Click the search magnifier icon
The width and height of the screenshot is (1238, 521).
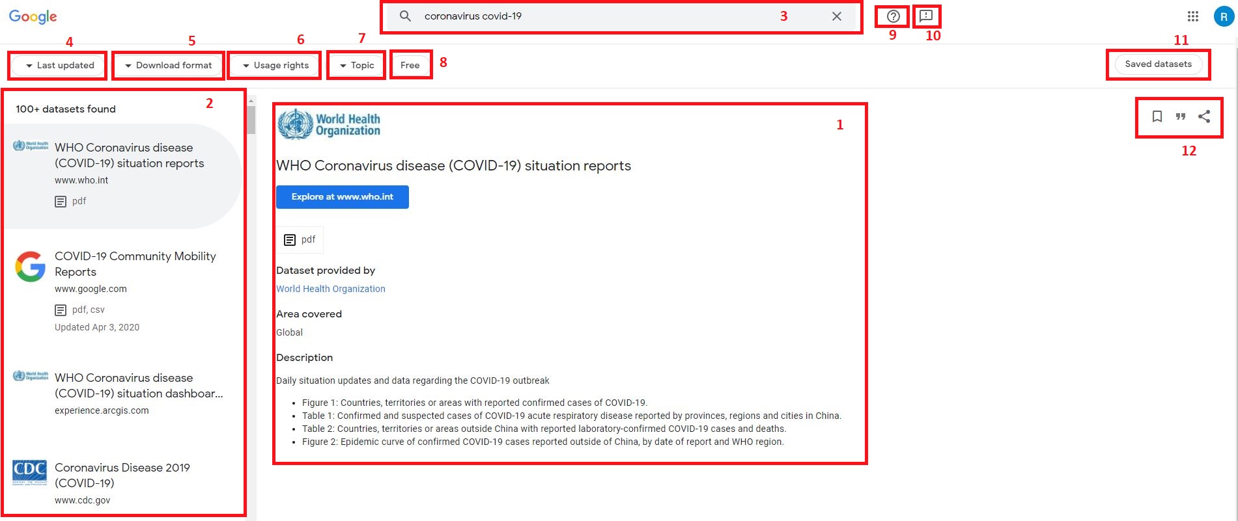click(x=405, y=16)
